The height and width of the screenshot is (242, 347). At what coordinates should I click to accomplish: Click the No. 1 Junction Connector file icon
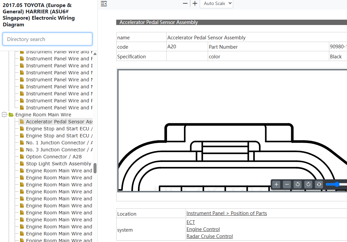pyautogui.click(x=22, y=142)
